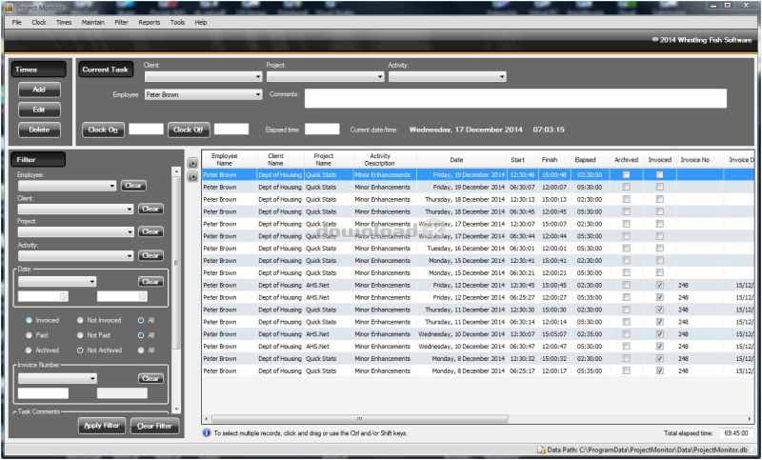Viewport: 762px width, 460px height.
Task: Clear the Employee filter
Action: (x=133, y=186)
